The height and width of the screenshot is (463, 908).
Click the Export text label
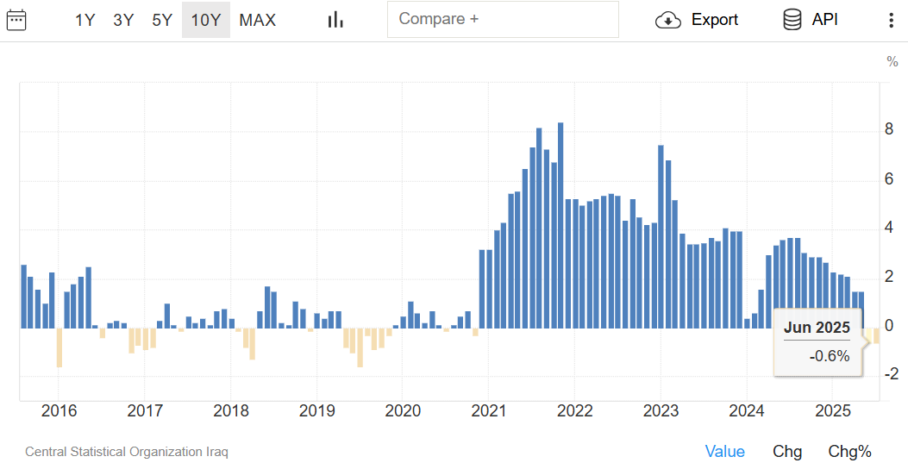pyautogui.click(x=714, y=20)
